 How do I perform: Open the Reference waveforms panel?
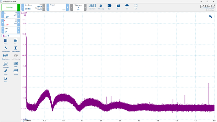point(6,65)
